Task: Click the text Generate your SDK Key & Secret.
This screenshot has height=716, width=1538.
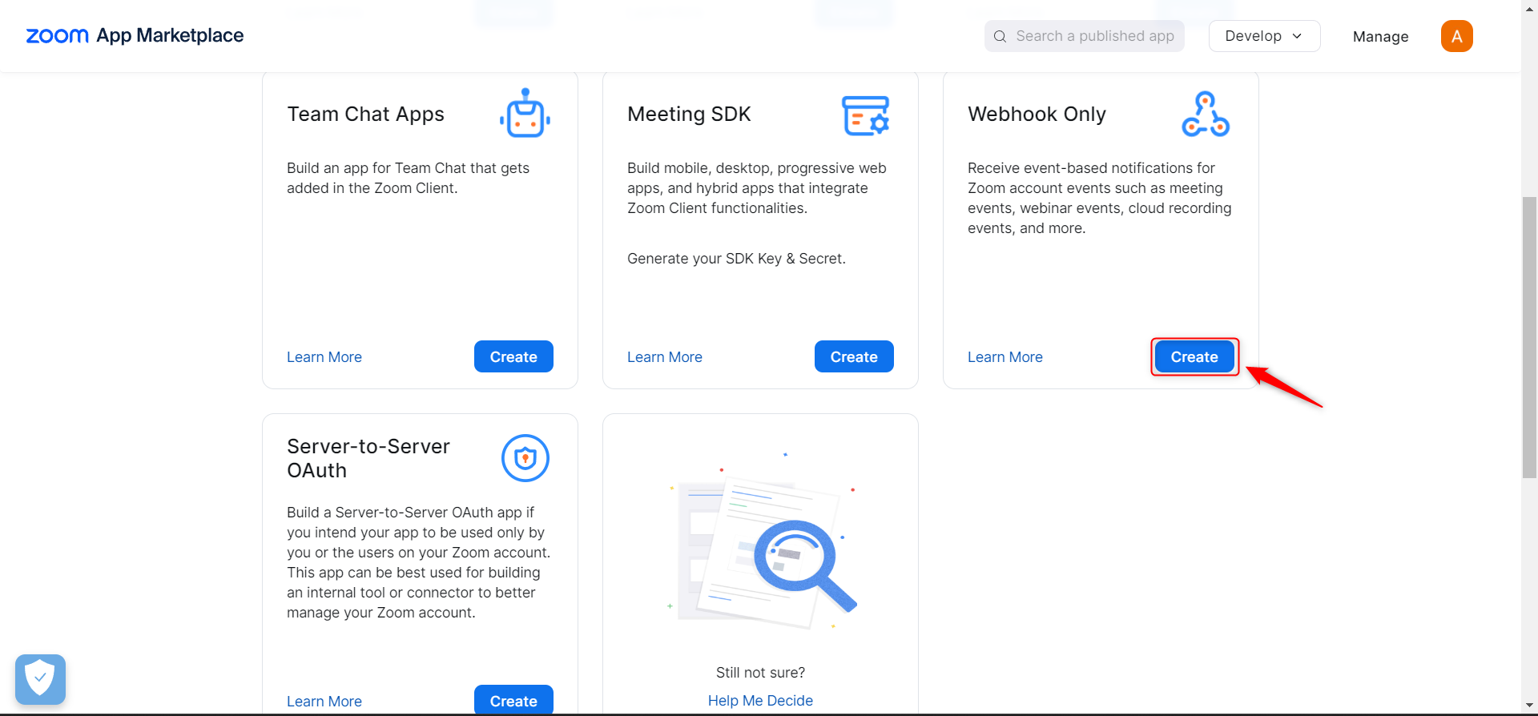Action: [x=736, y=259]
